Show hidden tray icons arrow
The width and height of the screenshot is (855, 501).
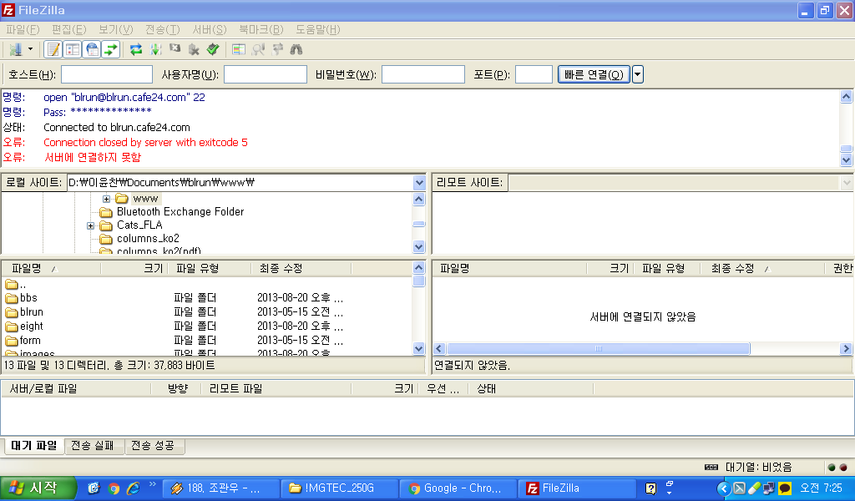pos(724,488)
